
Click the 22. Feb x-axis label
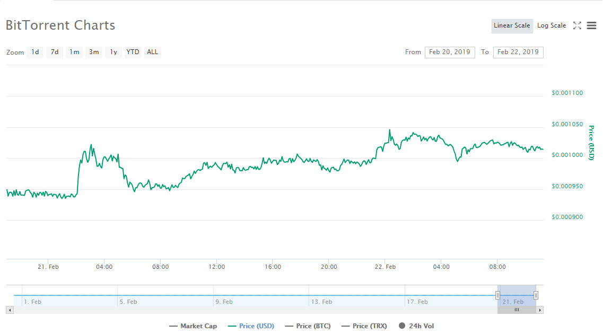[385, 267]
